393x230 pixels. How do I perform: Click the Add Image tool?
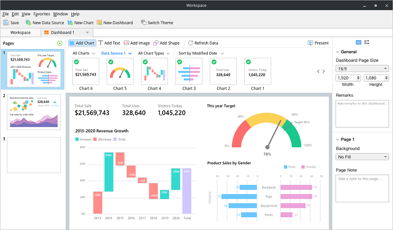point(126,43)
